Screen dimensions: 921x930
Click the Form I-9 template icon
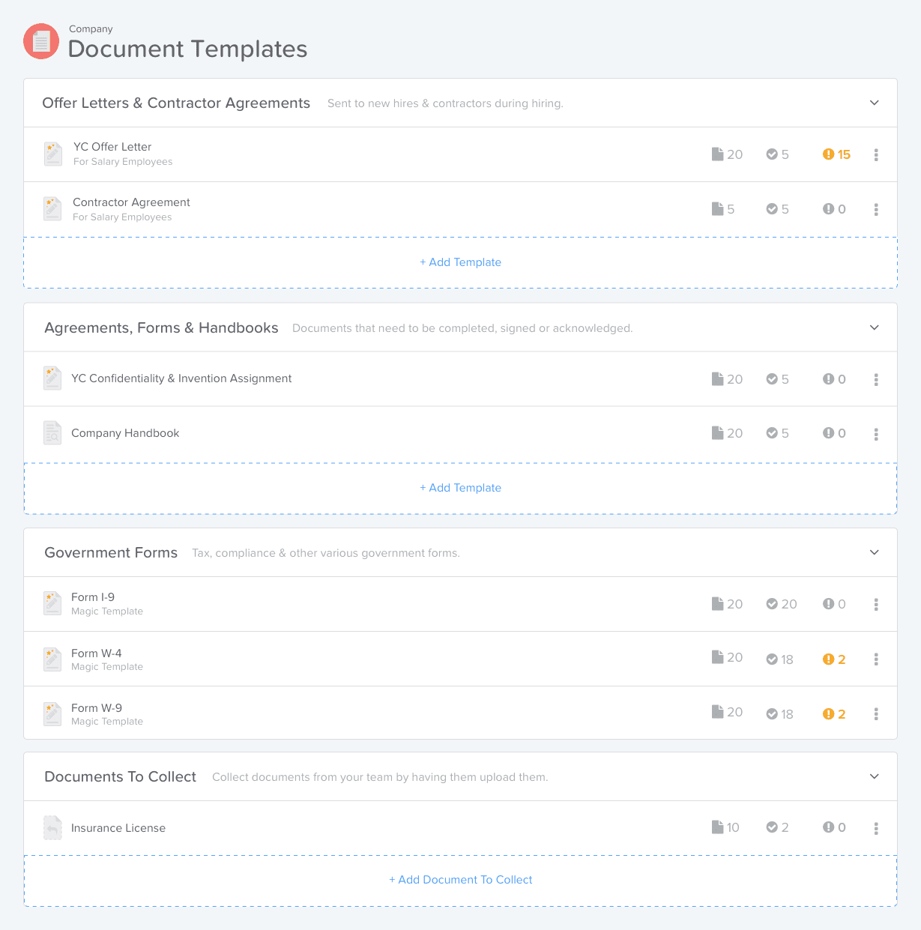point(52,603)
